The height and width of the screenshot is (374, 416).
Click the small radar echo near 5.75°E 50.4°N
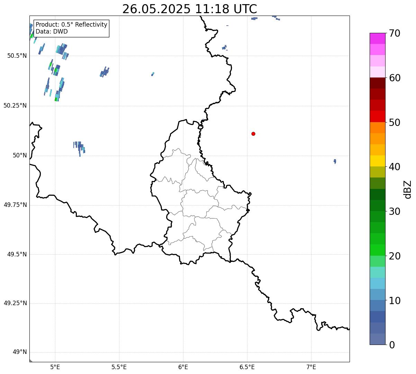coord(153,74)
